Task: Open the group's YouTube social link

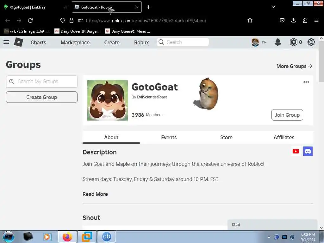Action: (x=296, y=151)
